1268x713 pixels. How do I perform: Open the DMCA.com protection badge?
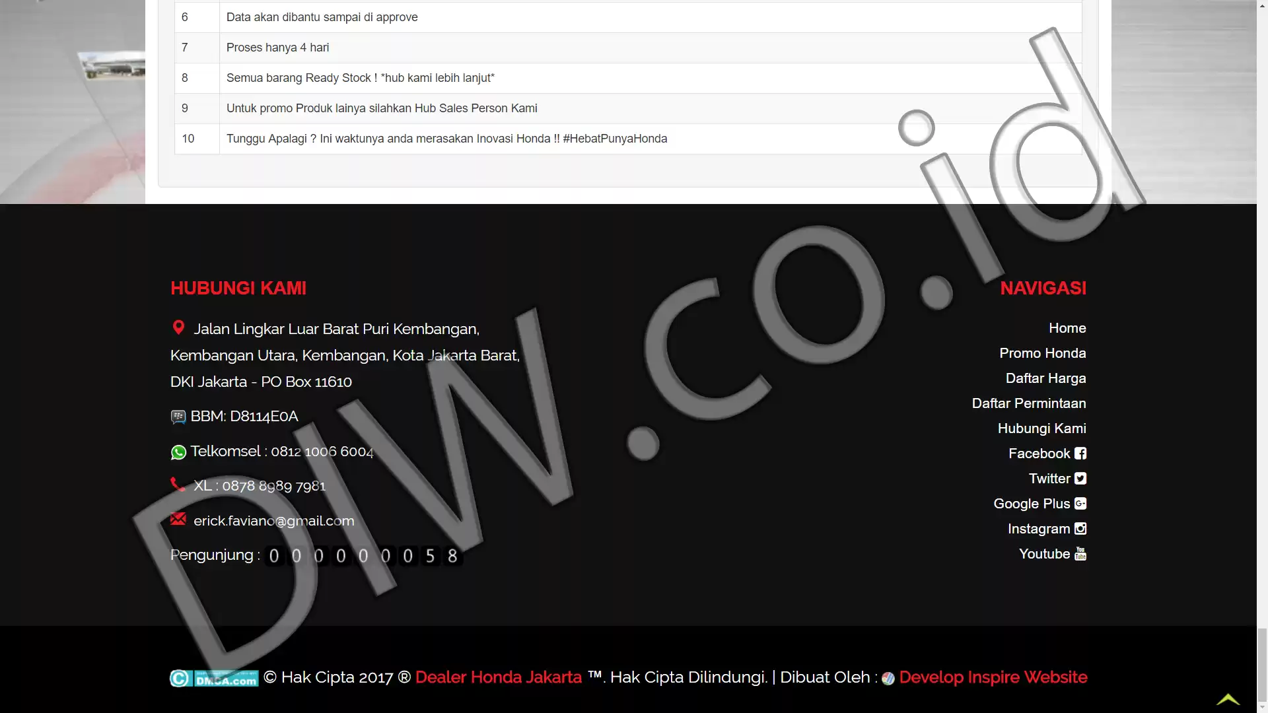(x=214, y=678)
